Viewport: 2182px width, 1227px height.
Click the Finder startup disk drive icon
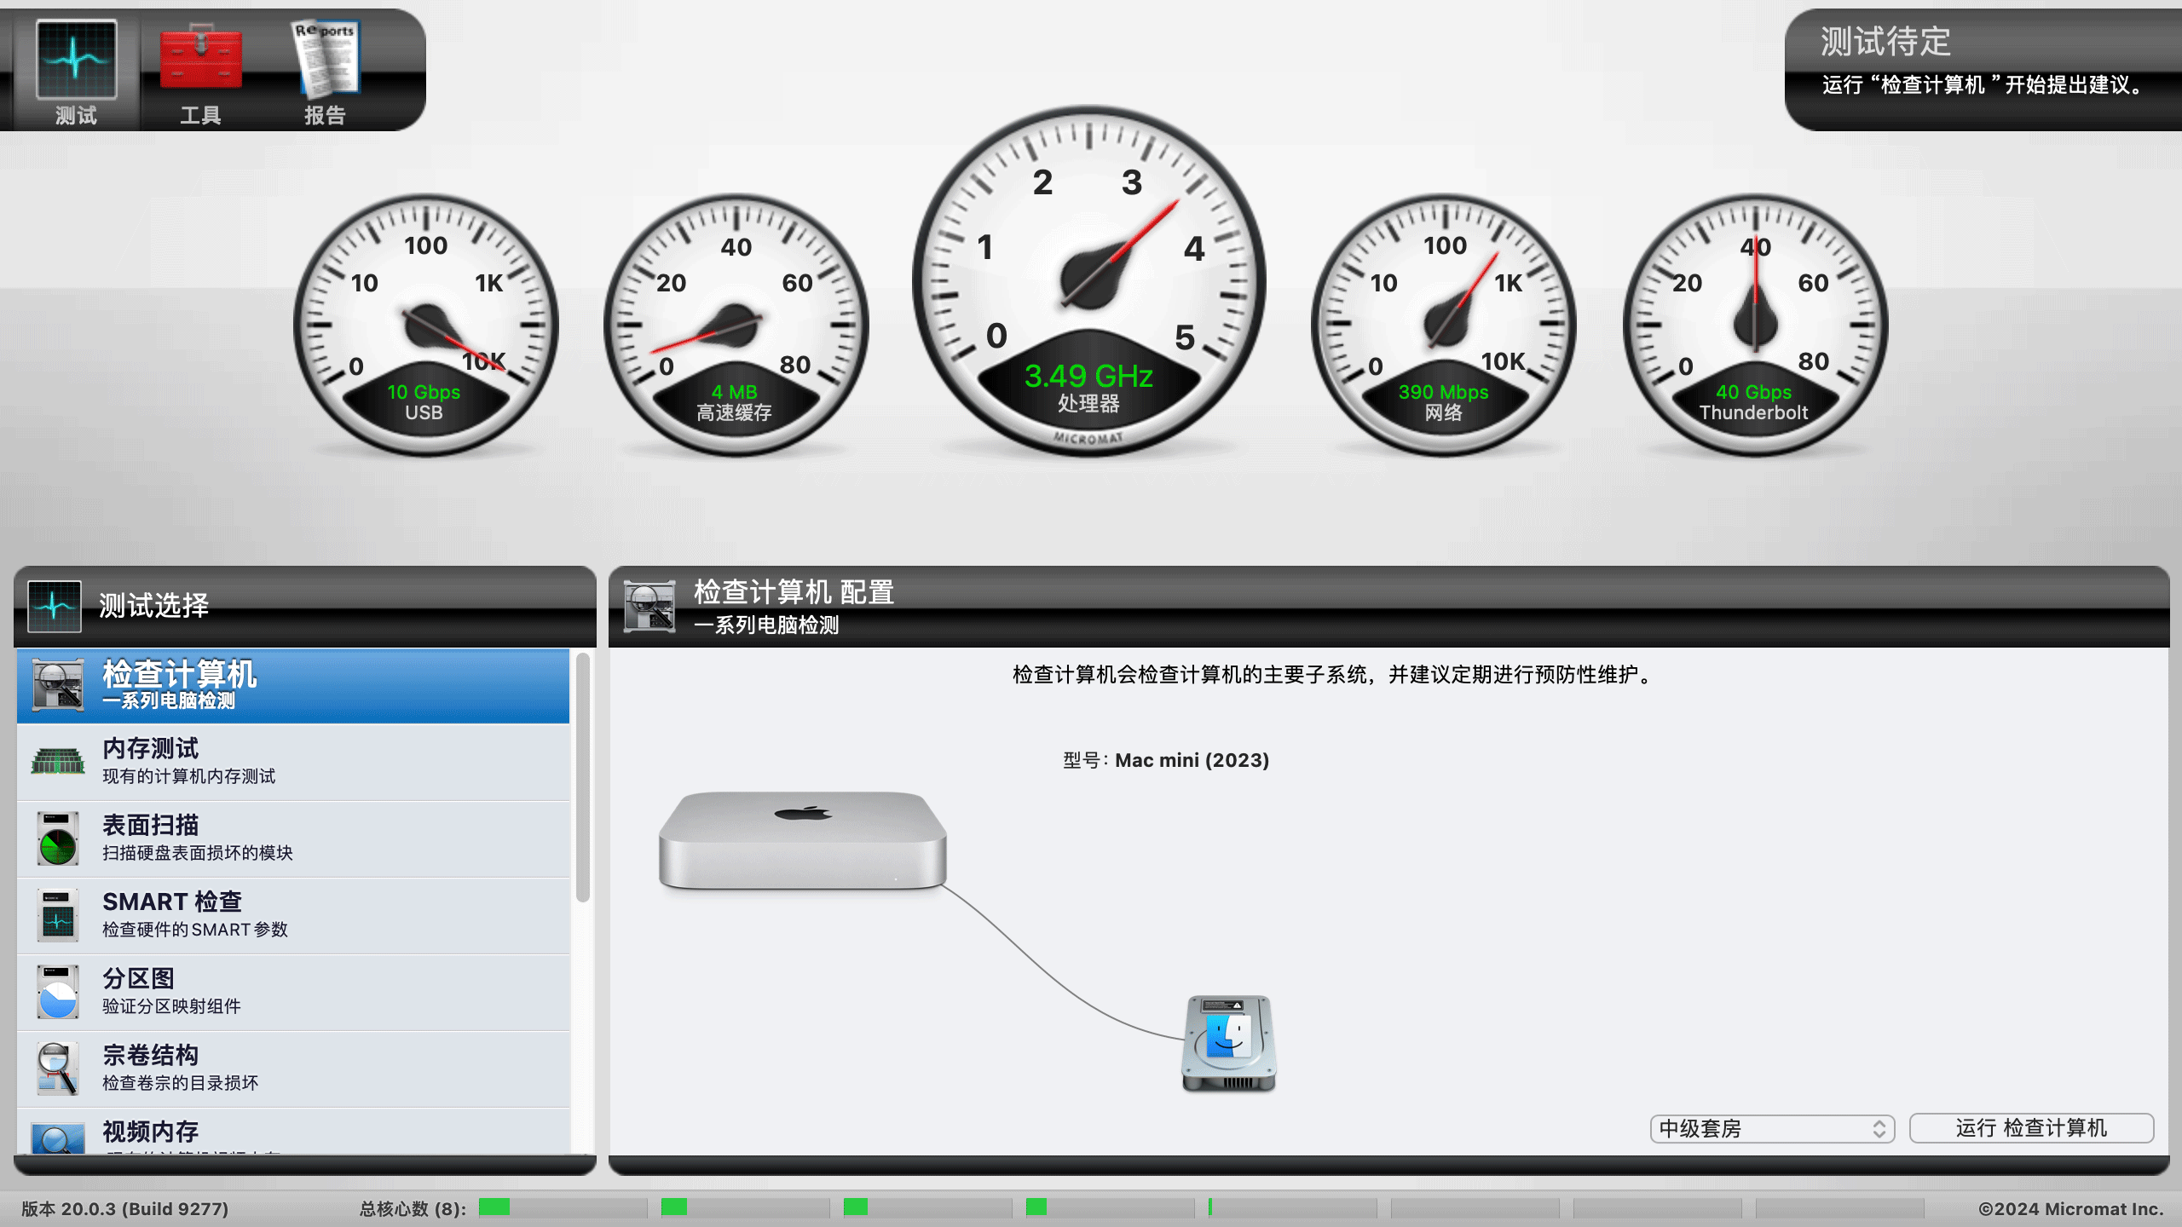pyautogui.click(x=1228, y=1043)
